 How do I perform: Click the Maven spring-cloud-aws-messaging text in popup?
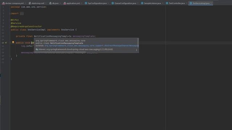76,49
